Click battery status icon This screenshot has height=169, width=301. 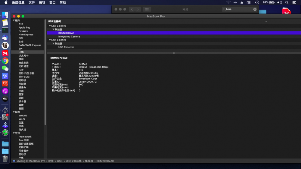(272, 2)
